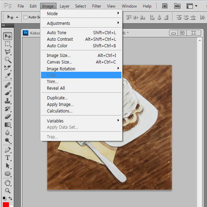
Task: Select the Hand tool
Action: click(8, 183)
